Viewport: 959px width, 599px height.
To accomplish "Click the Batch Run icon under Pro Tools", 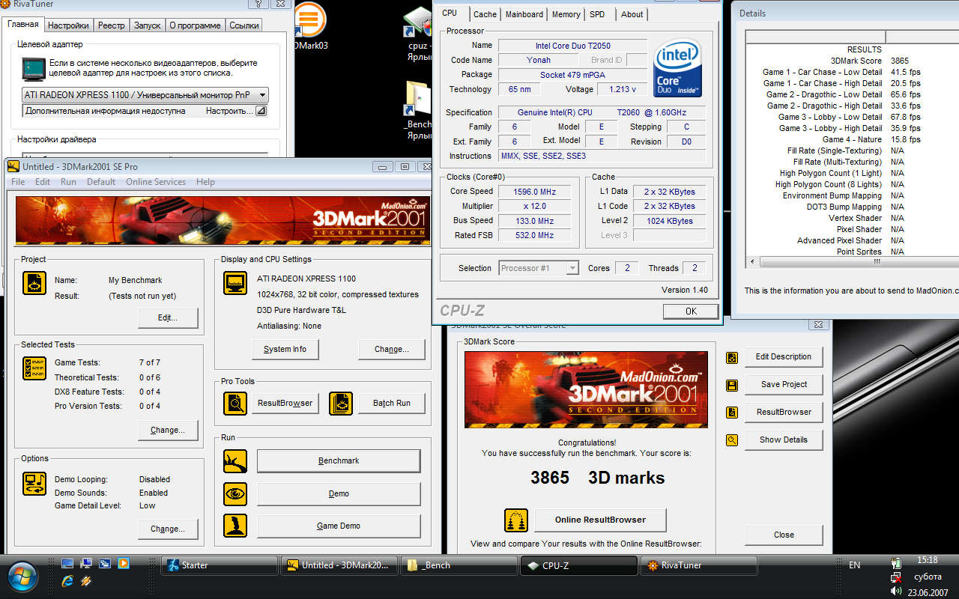I will coord(341,404).
